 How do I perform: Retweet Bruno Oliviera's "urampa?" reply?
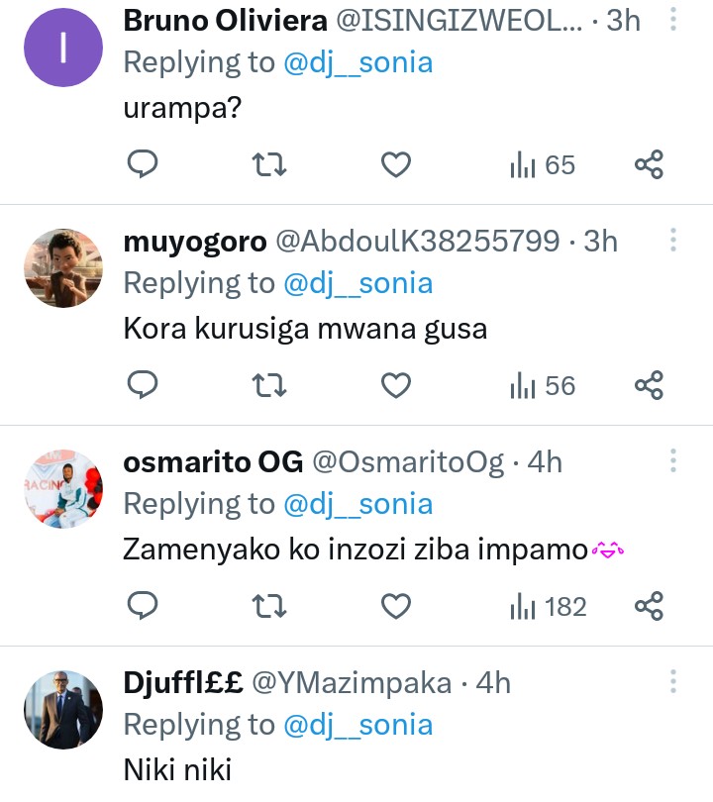click(269, 165)
